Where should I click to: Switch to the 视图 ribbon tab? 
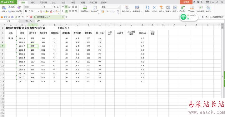[83, 3]
